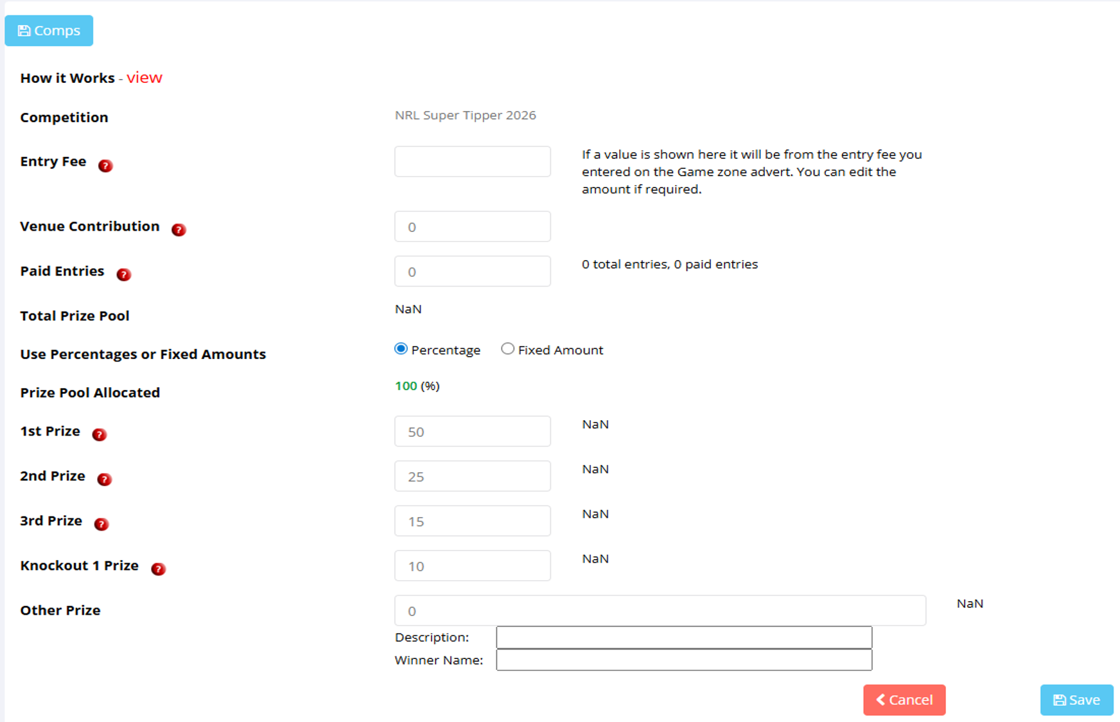Image resolution: width=1120 pixels, height=722 pixels.
Task: Edit the 1st Prize percentage field
Action: click(x=472, y=431)
